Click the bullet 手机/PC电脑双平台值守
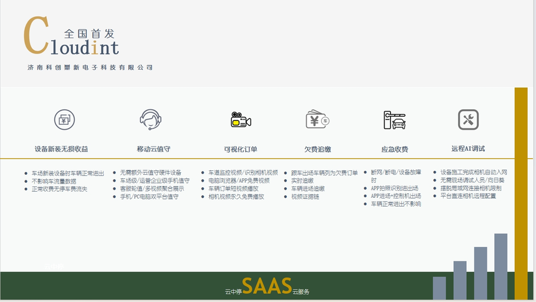This screenshot has height=302, width=536. click(149, 197)
